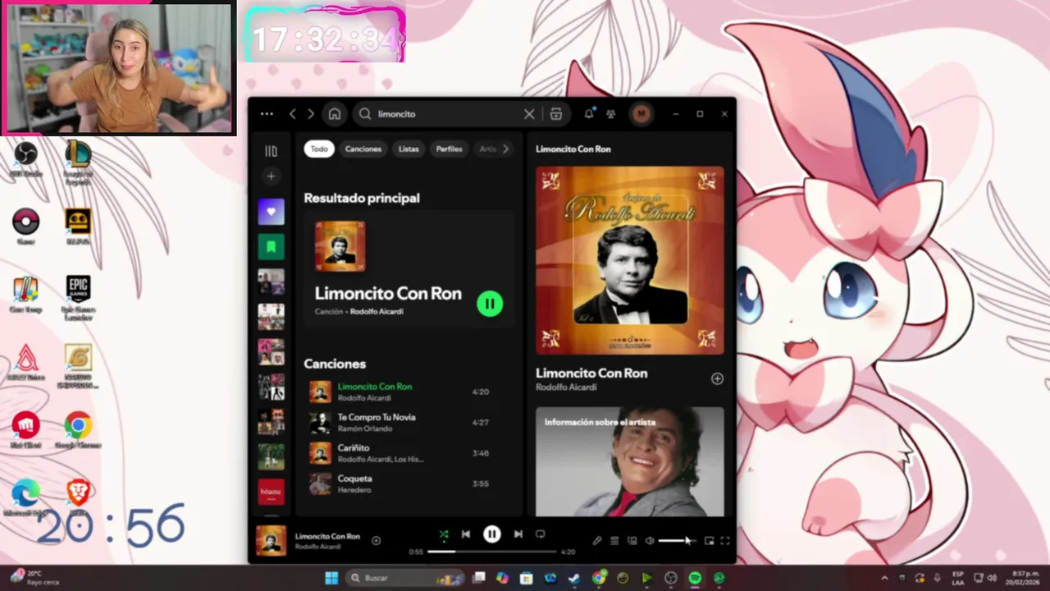Image resolution: width=1050 pixels, height=591 pixels.
Task: Open Heredero artist link
Action: (354, 490)
